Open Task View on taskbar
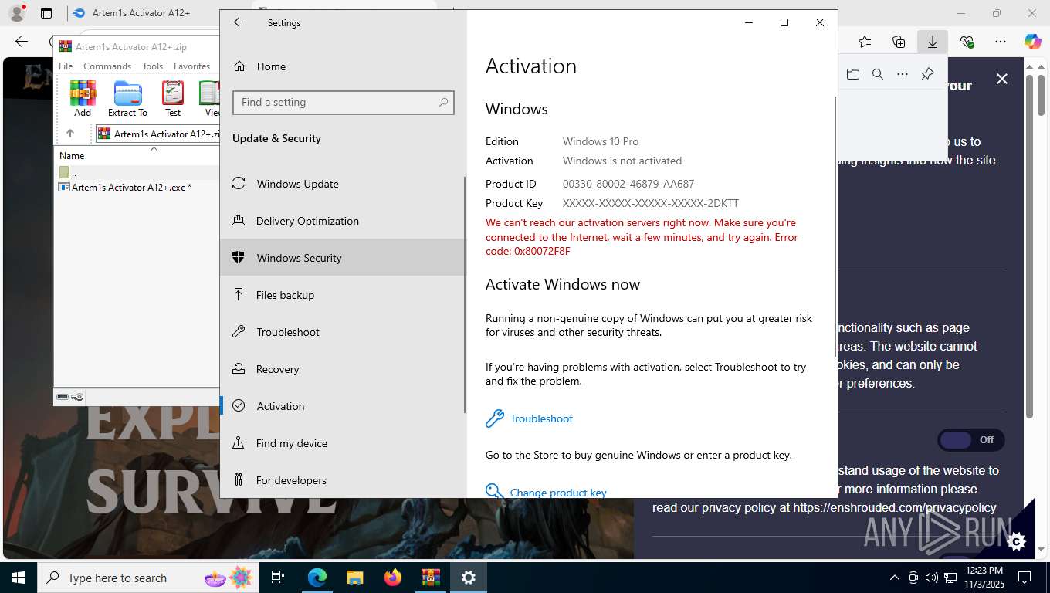The image size is (1050, 593). (x=278, y=578)
